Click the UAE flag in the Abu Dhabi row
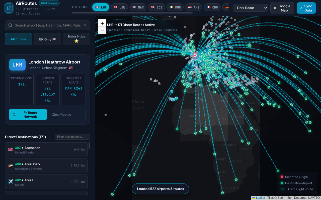 10,166
